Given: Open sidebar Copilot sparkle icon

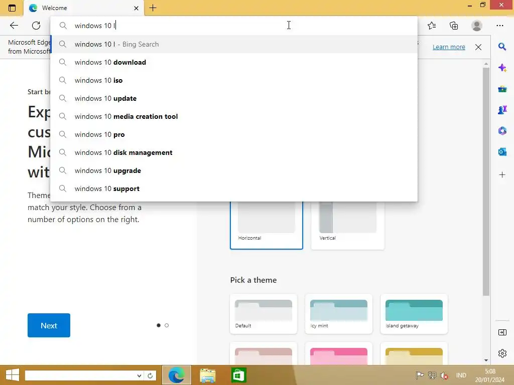Looking at the screenshot, I should 502,68.
